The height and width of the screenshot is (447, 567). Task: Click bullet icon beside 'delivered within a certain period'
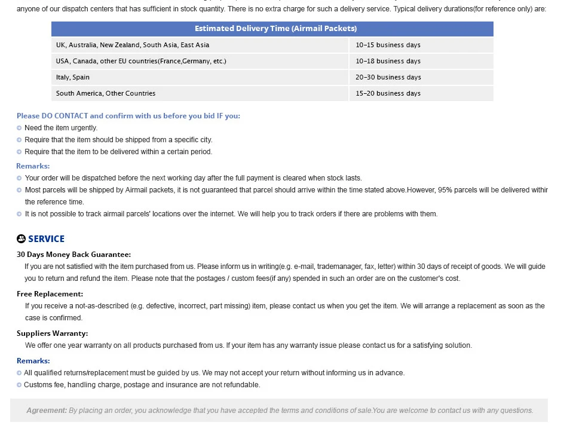click(x=19, y=152)
